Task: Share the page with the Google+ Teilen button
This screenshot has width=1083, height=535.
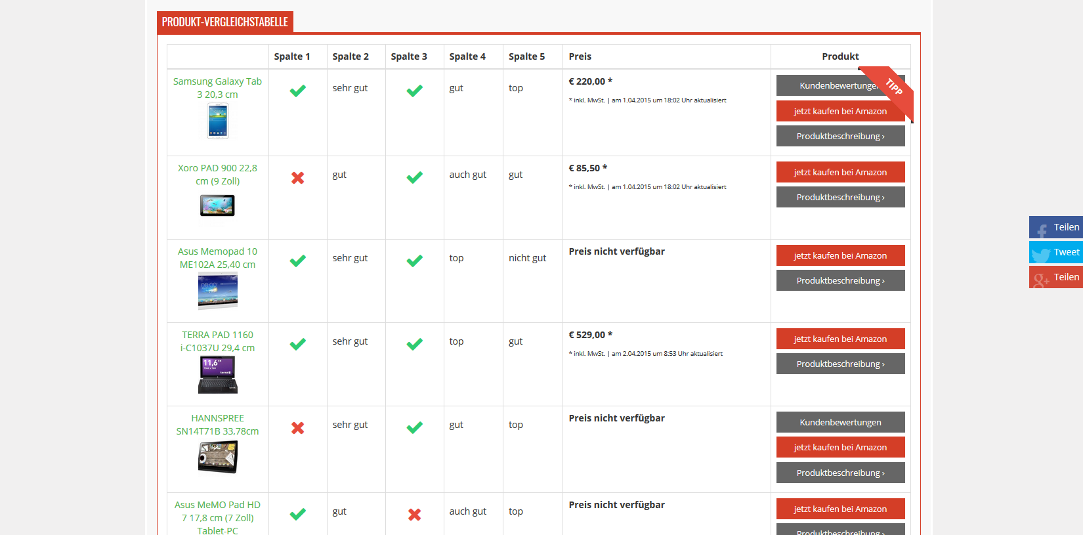Action: (x=1056, y=277)
